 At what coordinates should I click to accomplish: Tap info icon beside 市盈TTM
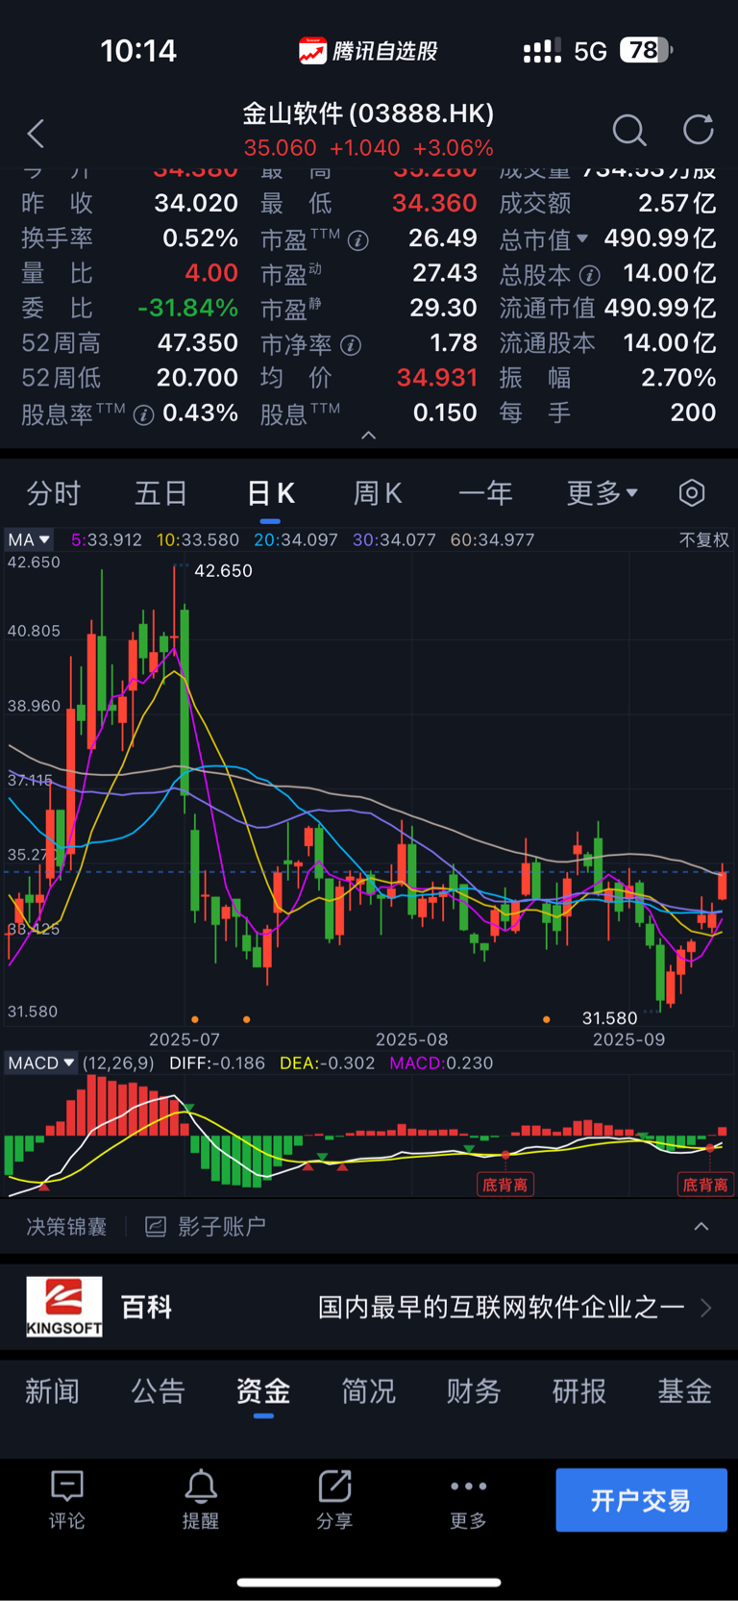coord(357,240)
